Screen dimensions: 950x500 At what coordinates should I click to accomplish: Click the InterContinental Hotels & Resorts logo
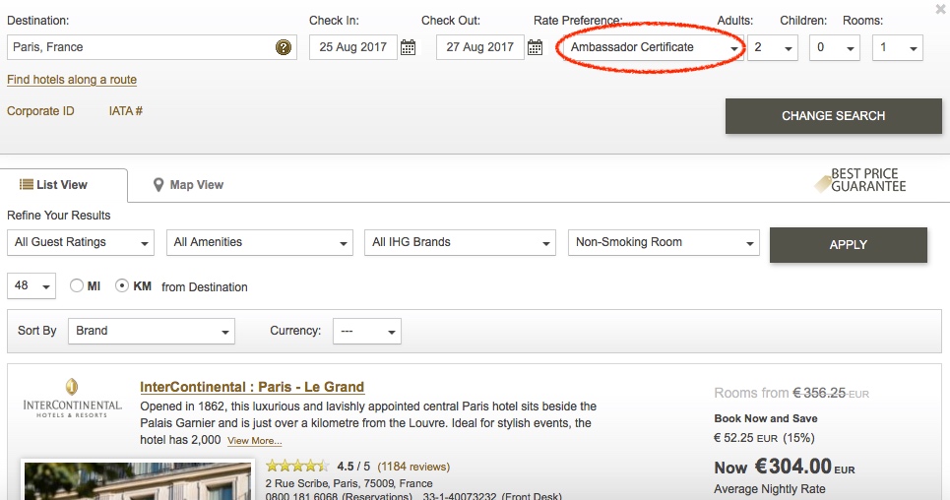73,397
